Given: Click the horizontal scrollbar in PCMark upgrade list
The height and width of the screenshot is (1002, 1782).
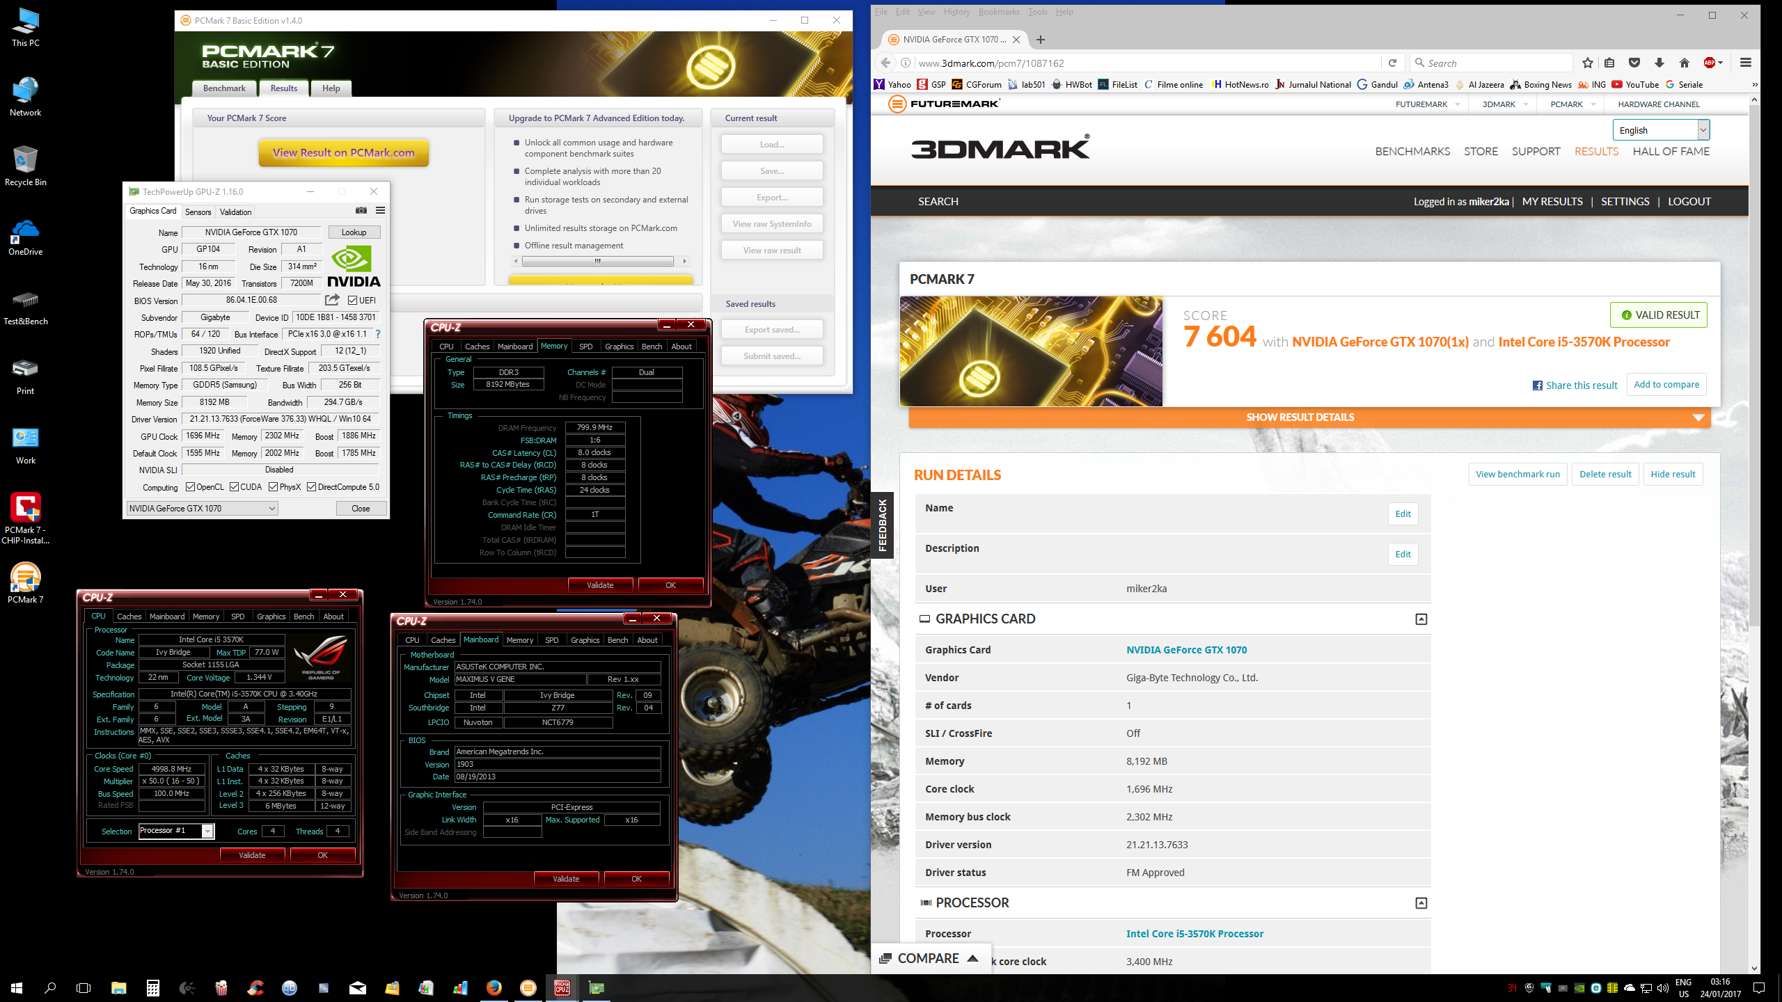Looking at the screenshot, I should [598, 262].
